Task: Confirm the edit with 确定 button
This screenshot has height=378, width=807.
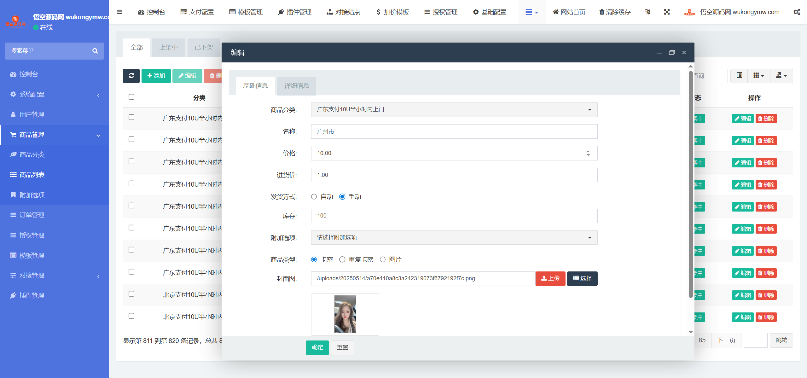Action: click(317, 347)
